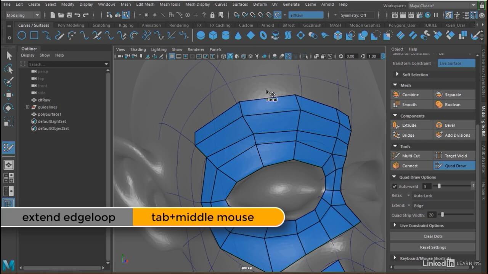
Task: Click the Smooth mesh icon
Action: coord(396,105)
